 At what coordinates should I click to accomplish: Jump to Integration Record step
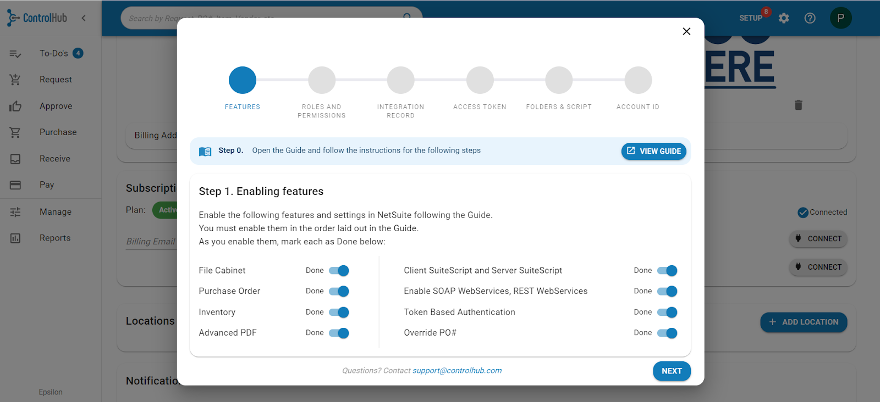click(400, 80)
